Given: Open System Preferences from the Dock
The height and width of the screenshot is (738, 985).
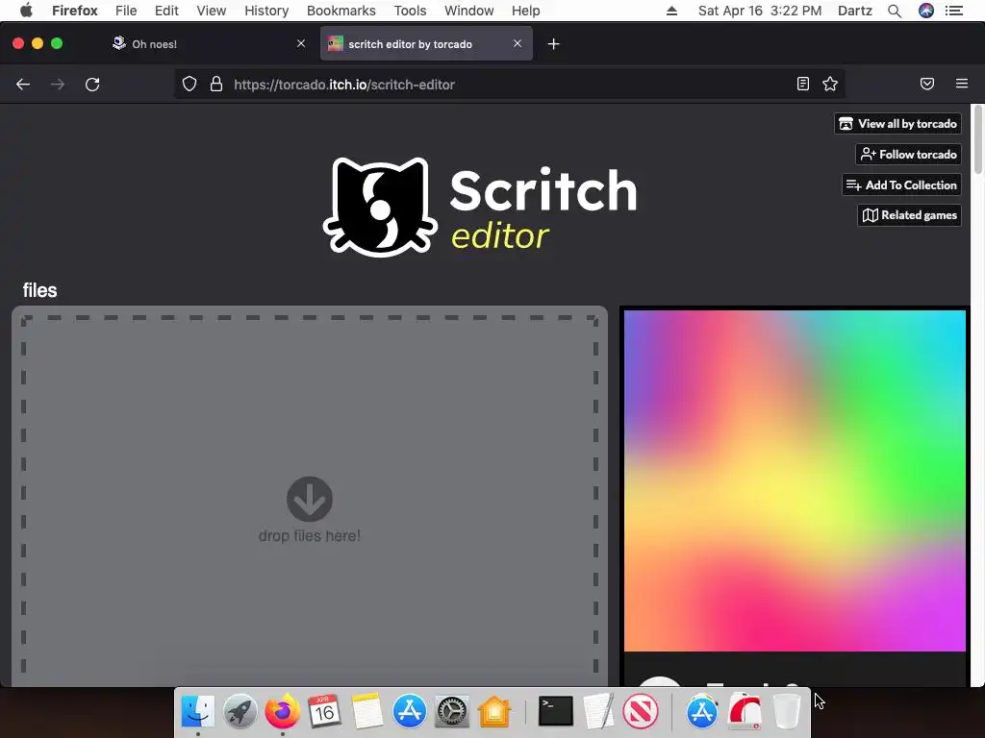Looking at the screenshot, I should [452, 712].
